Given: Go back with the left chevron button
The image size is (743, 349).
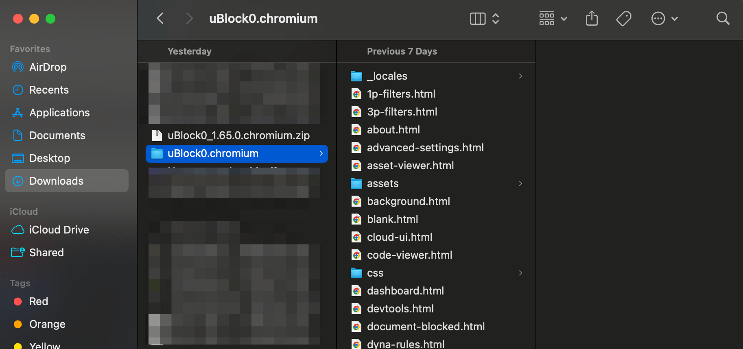Looking at the screenshot, I should 160,18.
